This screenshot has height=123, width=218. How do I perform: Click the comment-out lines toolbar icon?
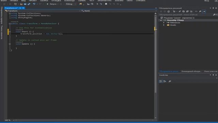97,4
